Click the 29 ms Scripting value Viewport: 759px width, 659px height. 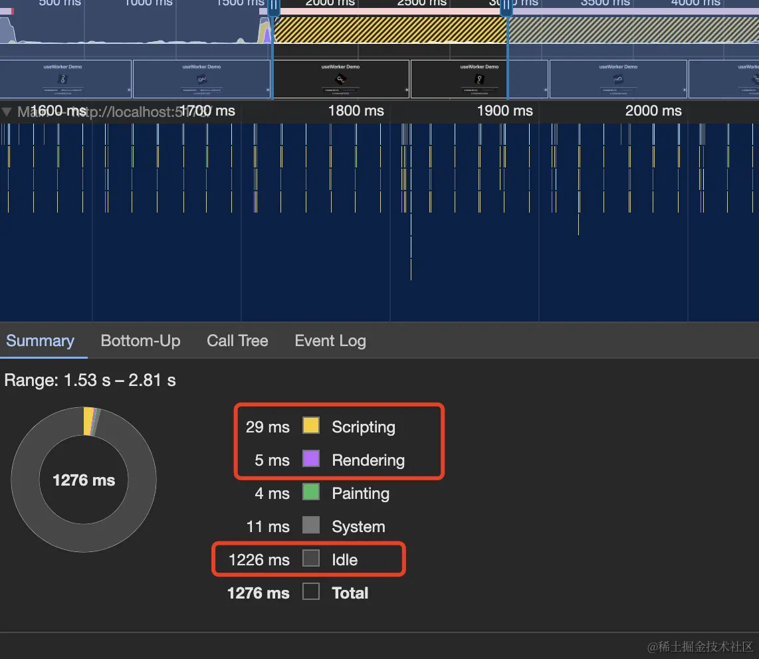(x=268, y=426)
